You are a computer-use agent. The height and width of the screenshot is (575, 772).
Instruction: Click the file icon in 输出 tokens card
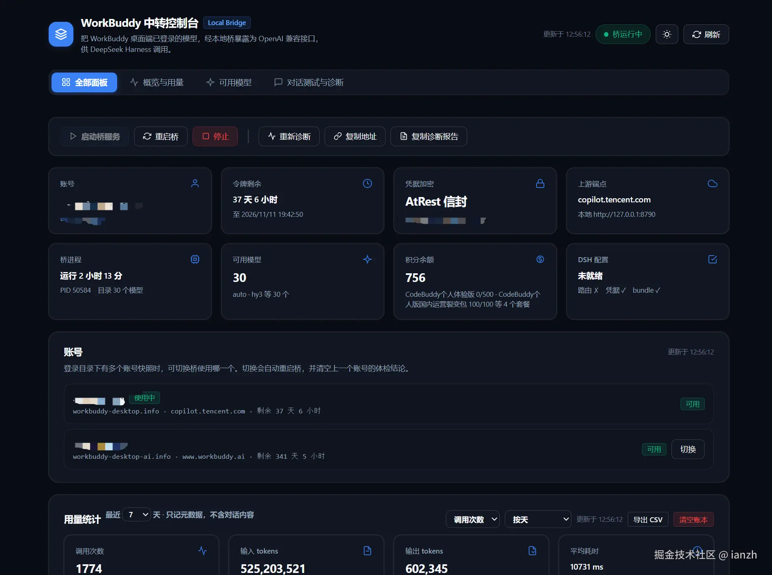[532, 551]
